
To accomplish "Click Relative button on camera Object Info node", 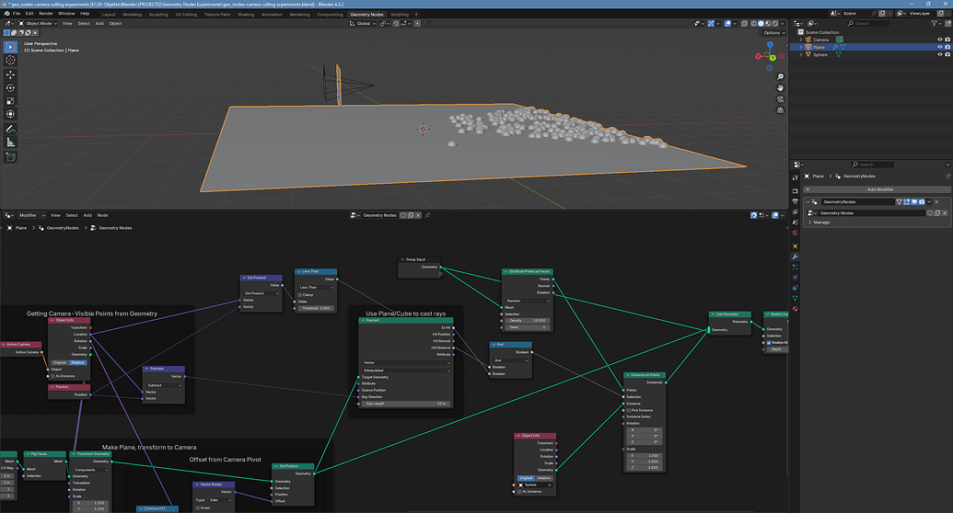I will (77, 362).
